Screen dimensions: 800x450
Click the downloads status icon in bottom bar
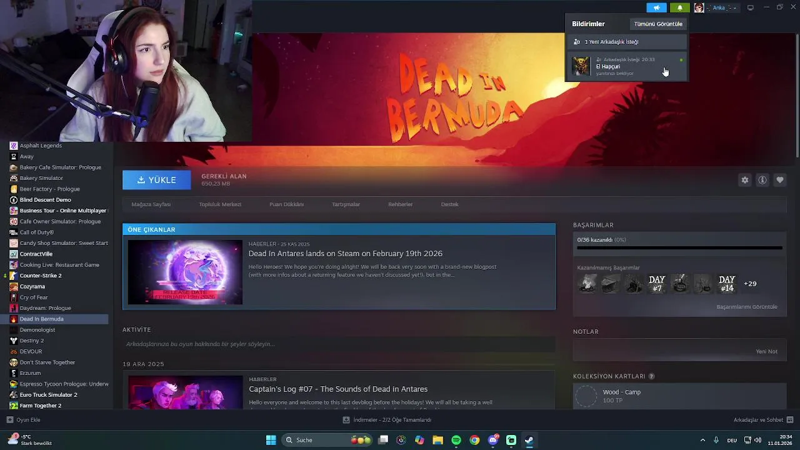pyautogui.click(x=346, y=420)
